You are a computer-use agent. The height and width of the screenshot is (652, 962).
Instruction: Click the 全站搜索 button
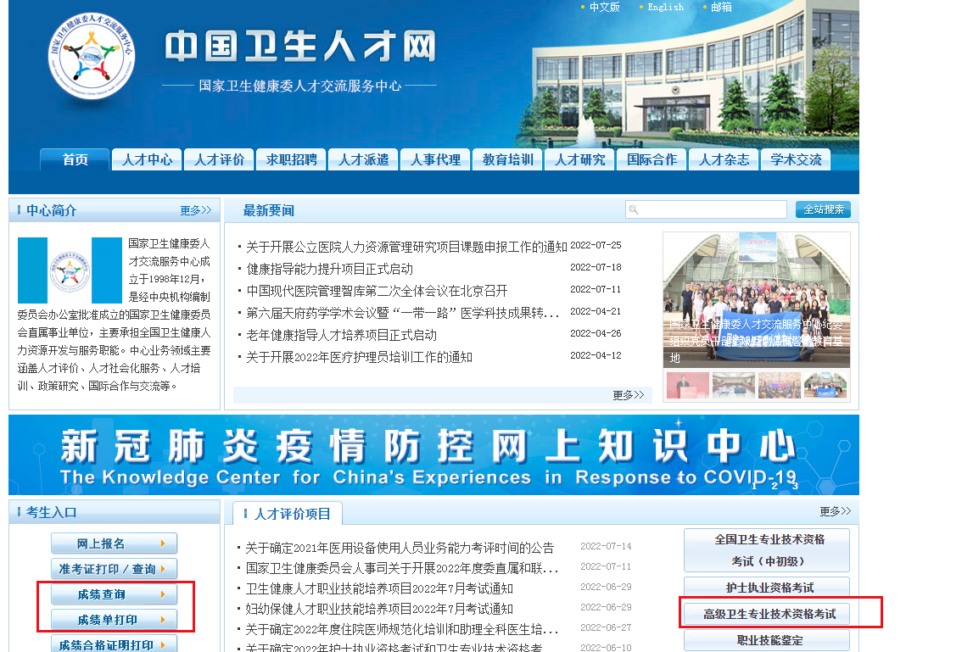click(823, 209)
